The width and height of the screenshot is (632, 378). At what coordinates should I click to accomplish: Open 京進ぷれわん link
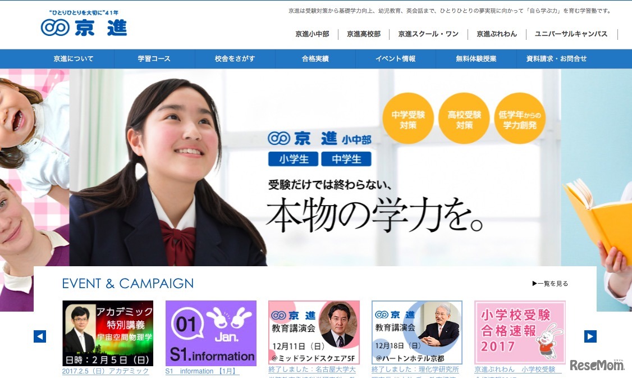497,34
